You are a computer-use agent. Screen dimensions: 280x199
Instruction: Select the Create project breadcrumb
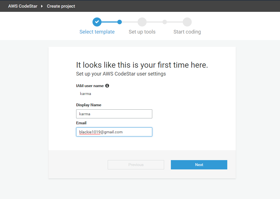click(61, 6)
